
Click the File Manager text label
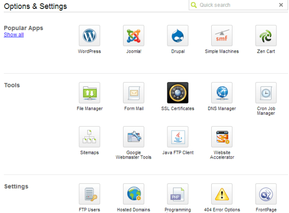90,109
